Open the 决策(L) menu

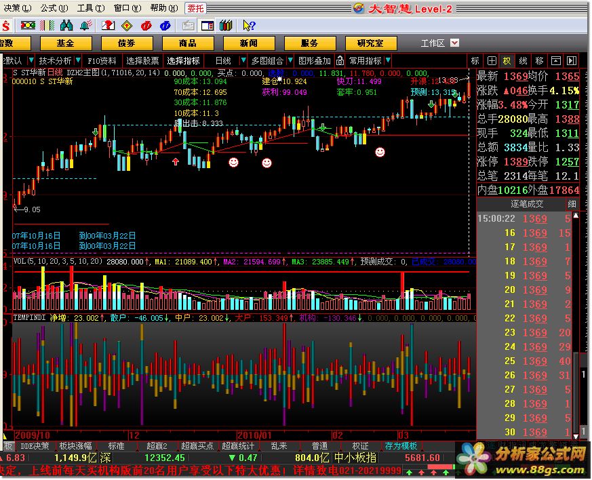tap(18, 8)
